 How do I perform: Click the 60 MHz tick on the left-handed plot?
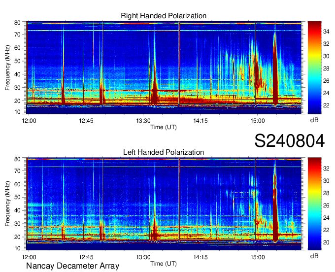pyautogui.click(x=17, y=184)
